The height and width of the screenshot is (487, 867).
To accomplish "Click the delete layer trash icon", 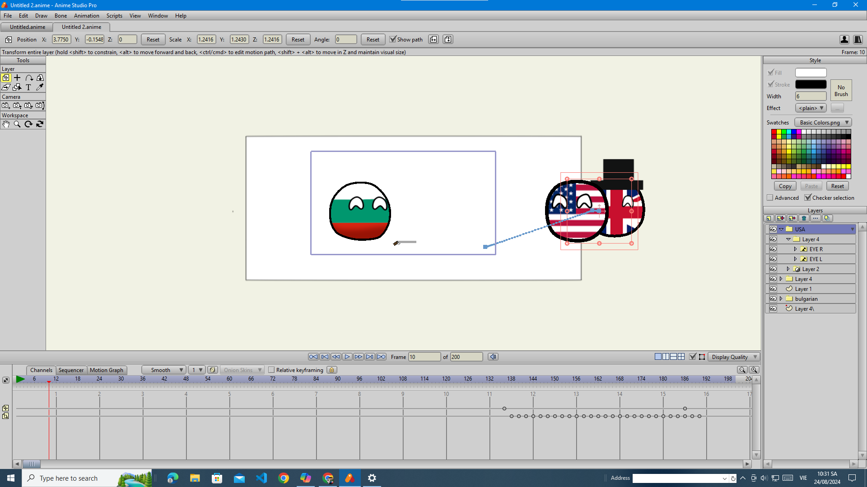I will [x=804, y=218].
